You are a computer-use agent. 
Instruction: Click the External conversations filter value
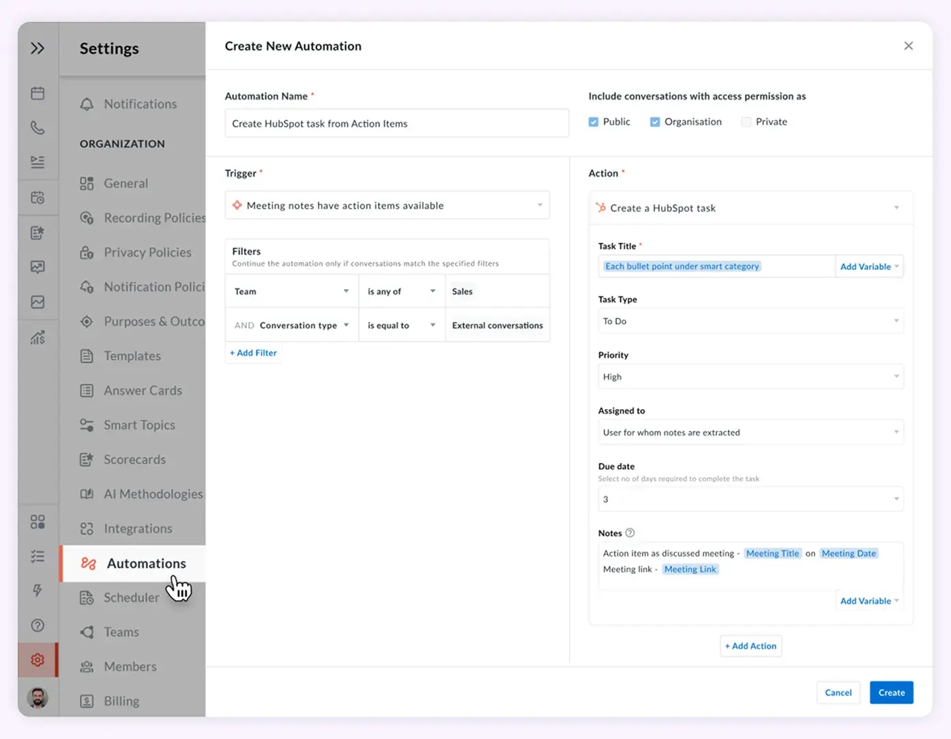coord(497,325)
